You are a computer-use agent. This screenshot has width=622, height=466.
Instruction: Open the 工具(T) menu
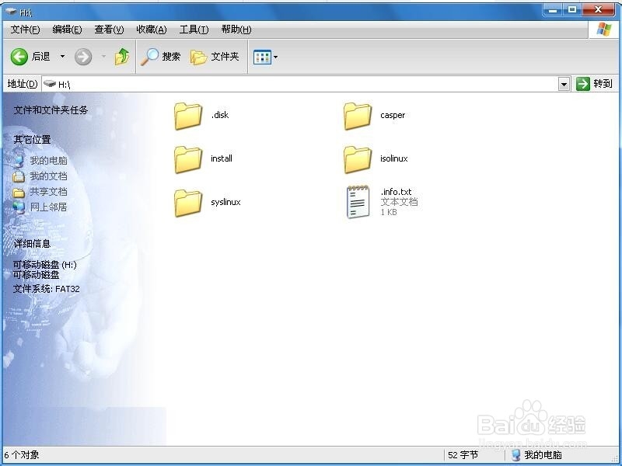194,30
